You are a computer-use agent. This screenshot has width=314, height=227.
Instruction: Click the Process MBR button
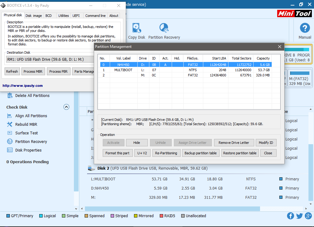pos(33,71)
